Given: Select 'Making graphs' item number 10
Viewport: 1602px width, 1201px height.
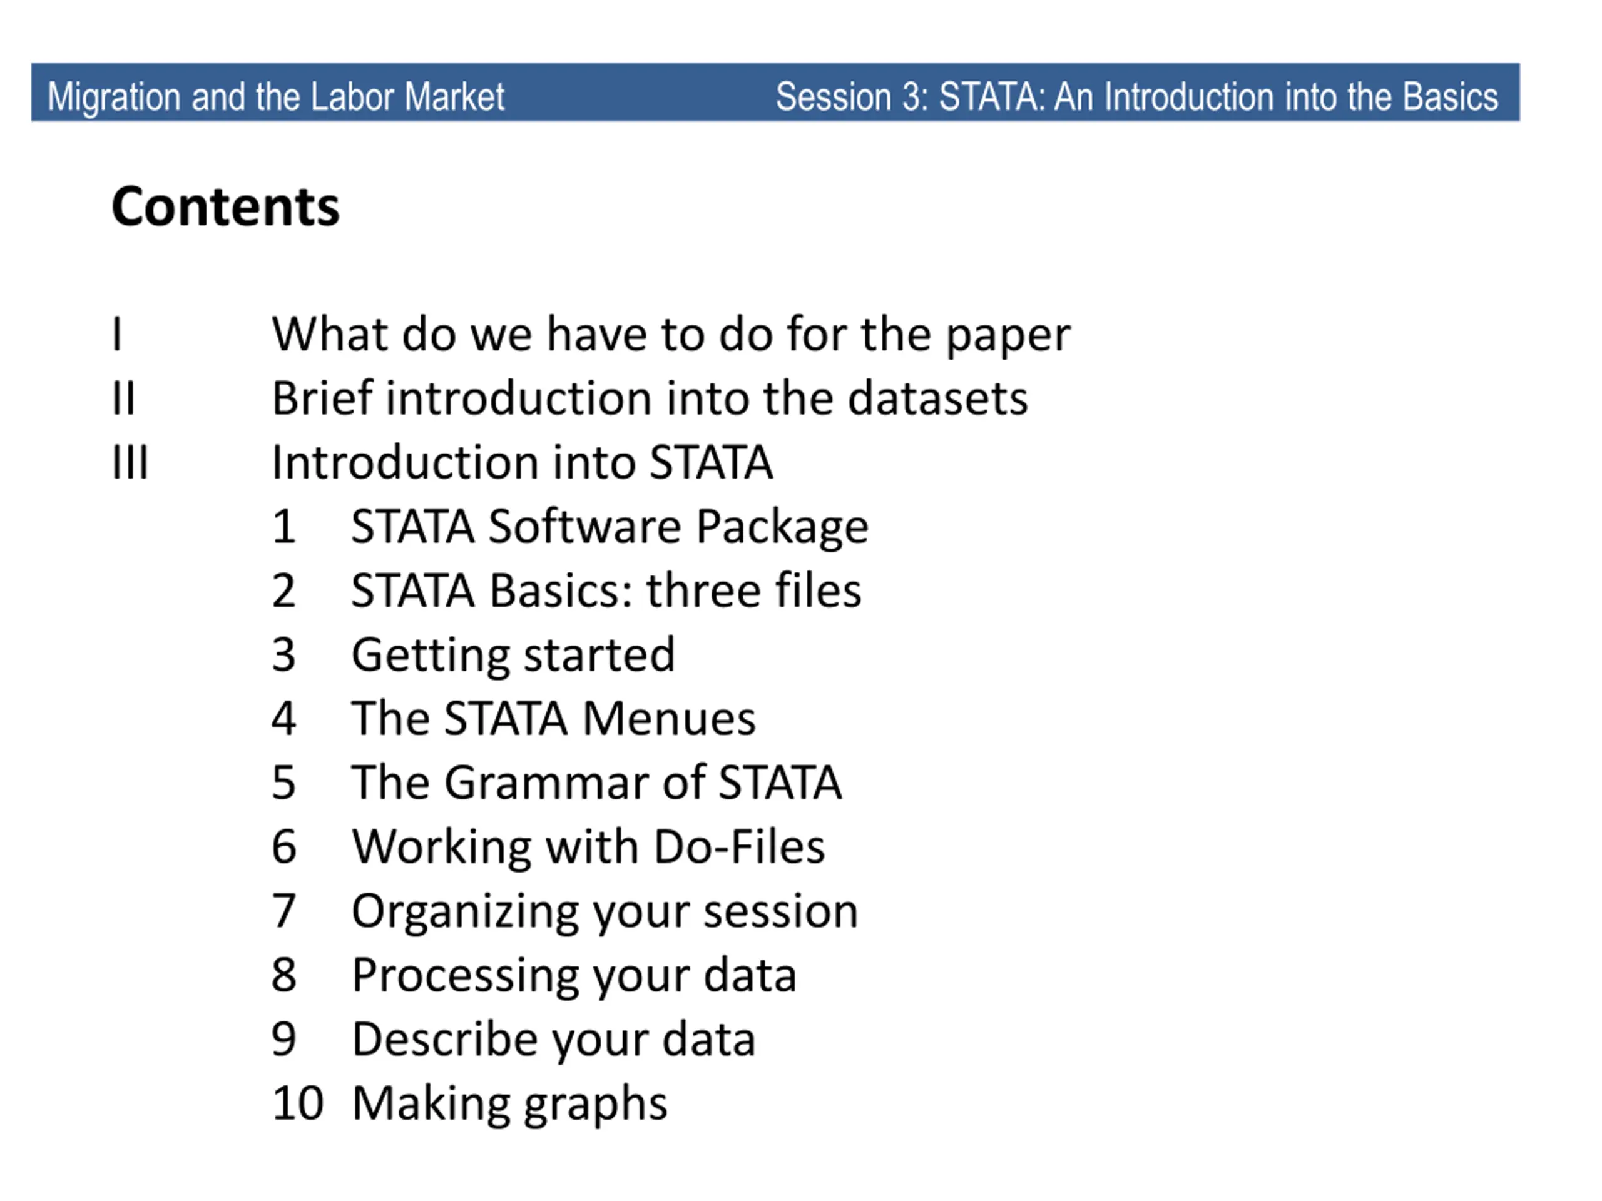Looking at the screenshot, I should (509, 1105).
